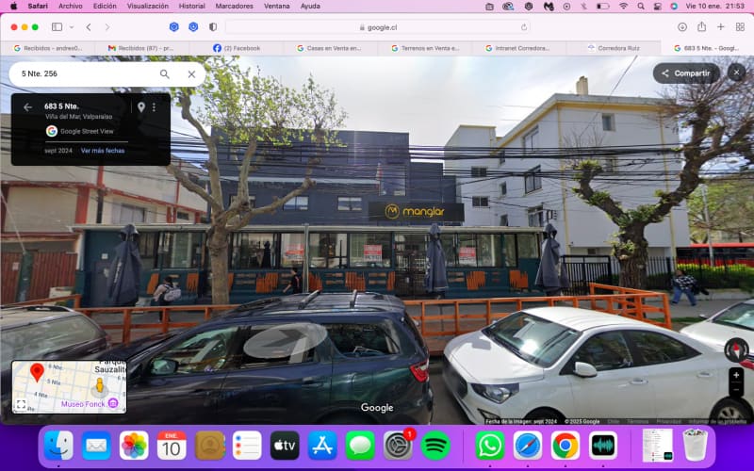Click the mini map thumbnail
Viewport: 754px width, 471px height.
point(69,387)
